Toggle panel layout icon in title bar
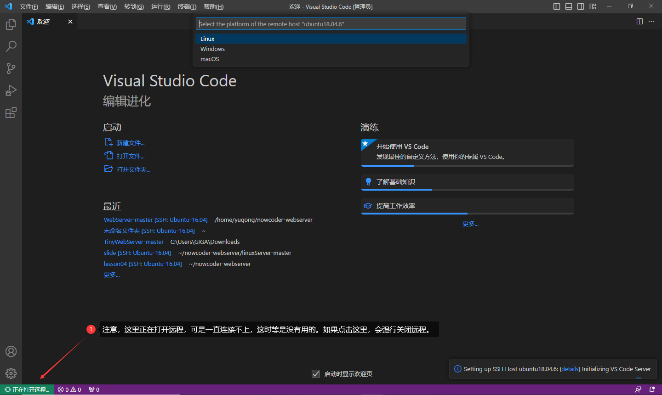Image resolution: width=662 pixels, height=395 pixels. pyautogui.click(x=569, y=6)
